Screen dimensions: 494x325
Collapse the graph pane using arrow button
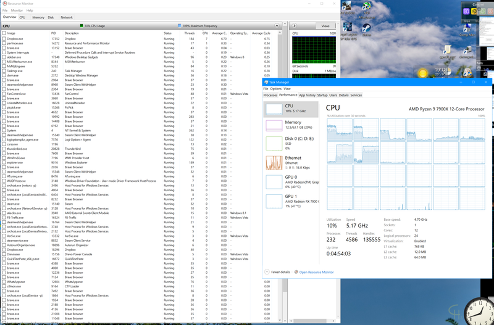(x=293, y=27)
